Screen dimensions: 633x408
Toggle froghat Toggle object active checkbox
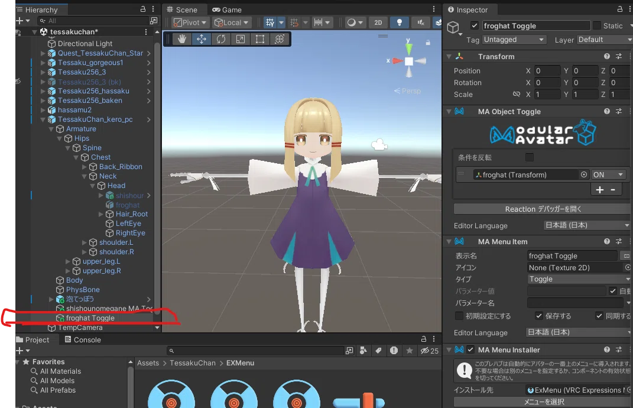pyautogui.click(x=475, y=25)
